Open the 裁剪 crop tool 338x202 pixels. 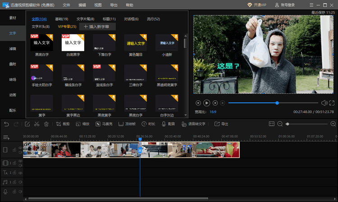(63, 124)
